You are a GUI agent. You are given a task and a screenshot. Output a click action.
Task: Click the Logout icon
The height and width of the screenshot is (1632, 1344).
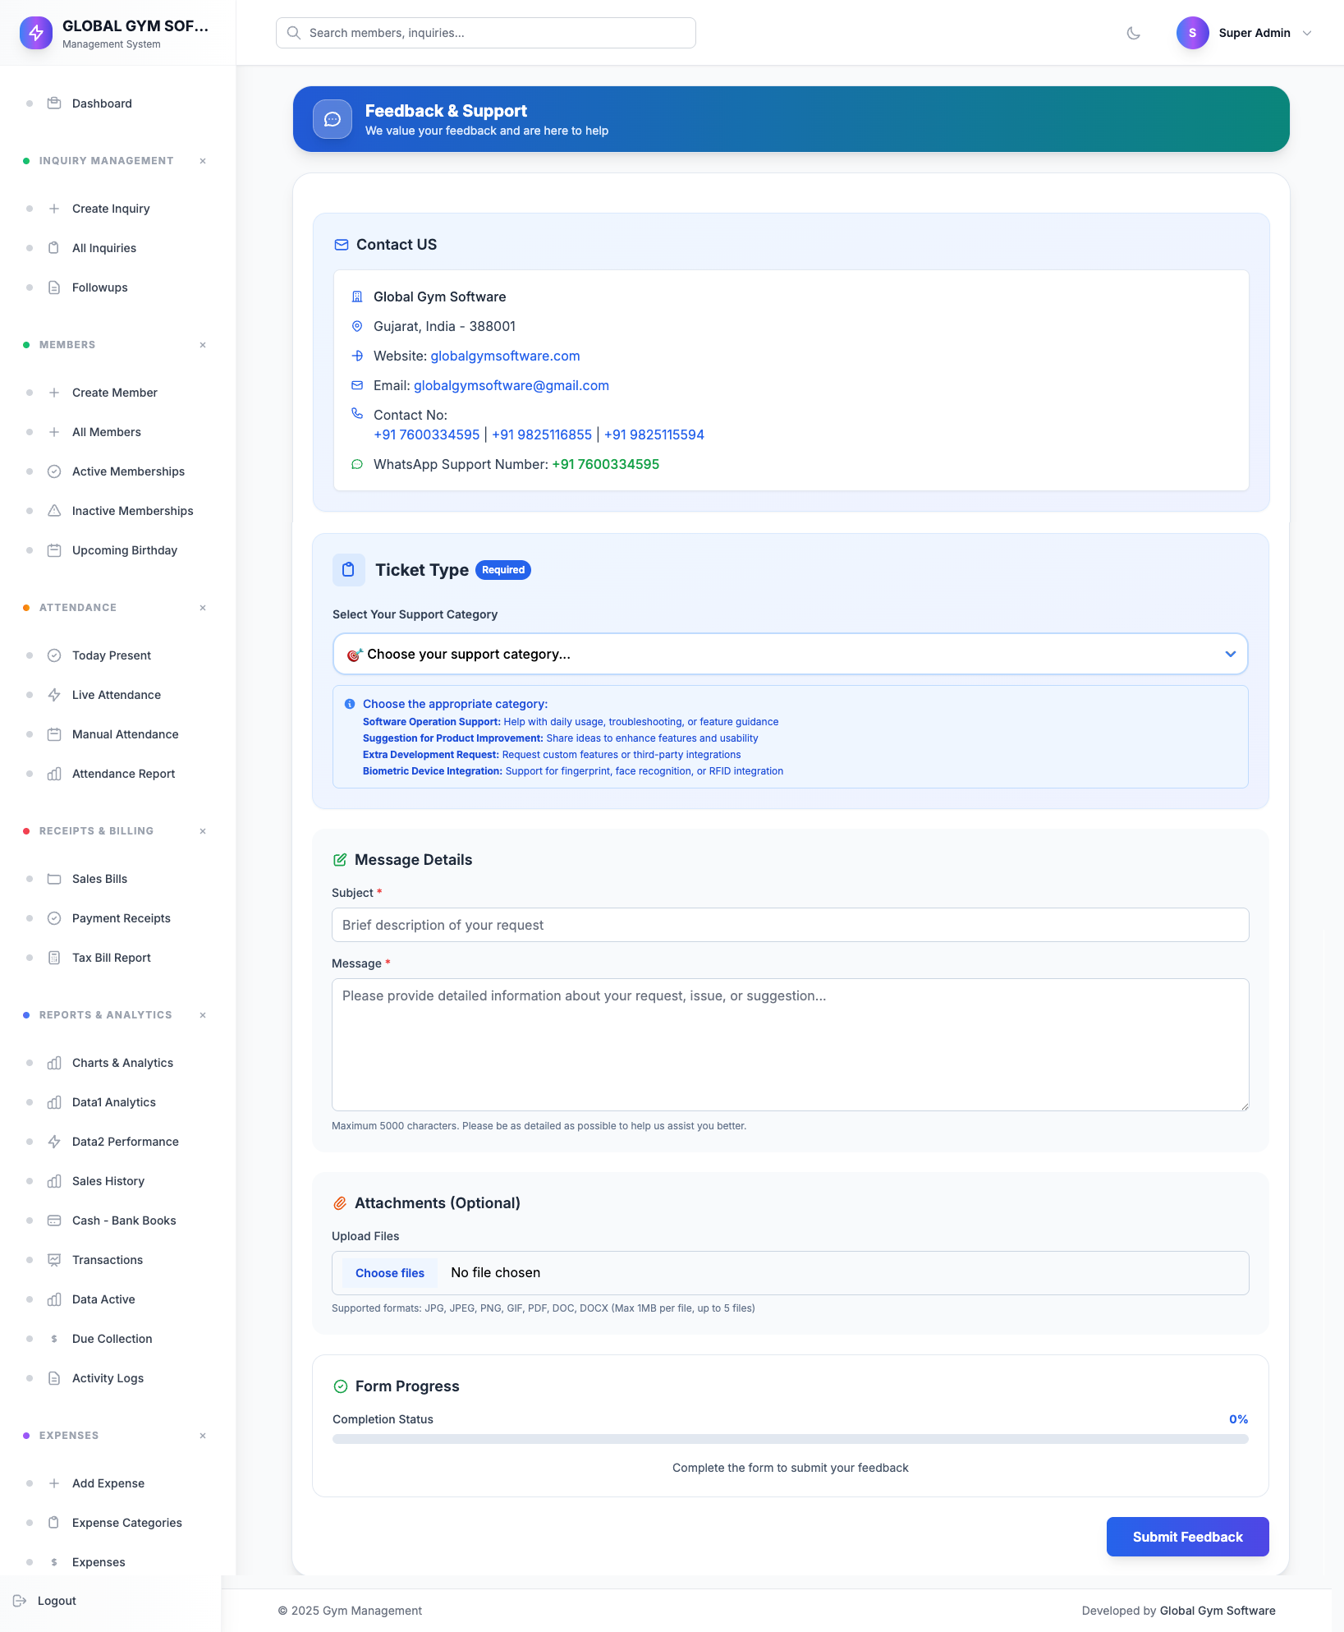click(20, 1601)
